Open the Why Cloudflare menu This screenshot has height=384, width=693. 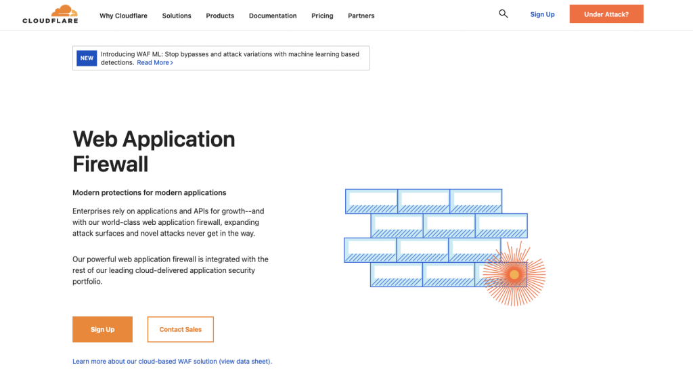(123, 16)
